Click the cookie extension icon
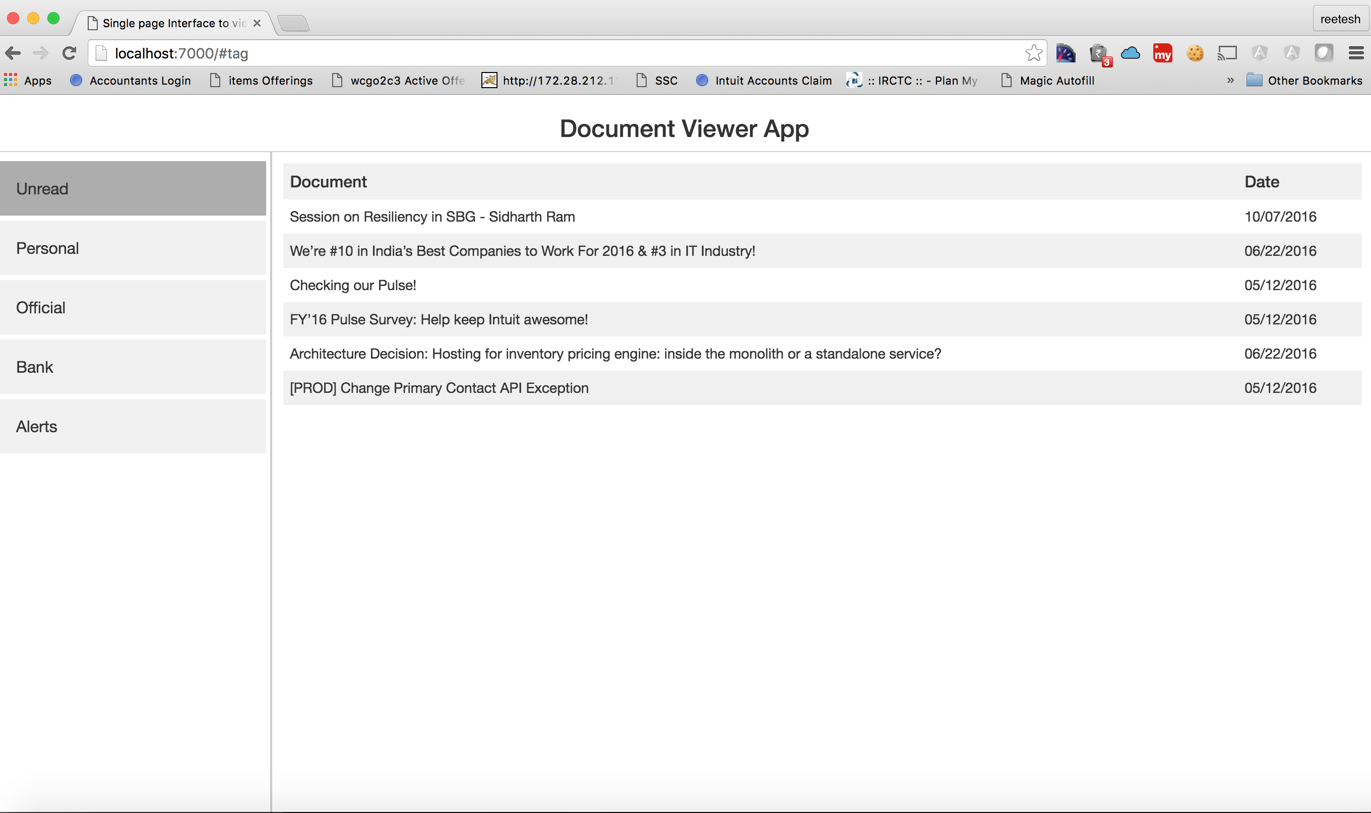 coord(1195,53)
